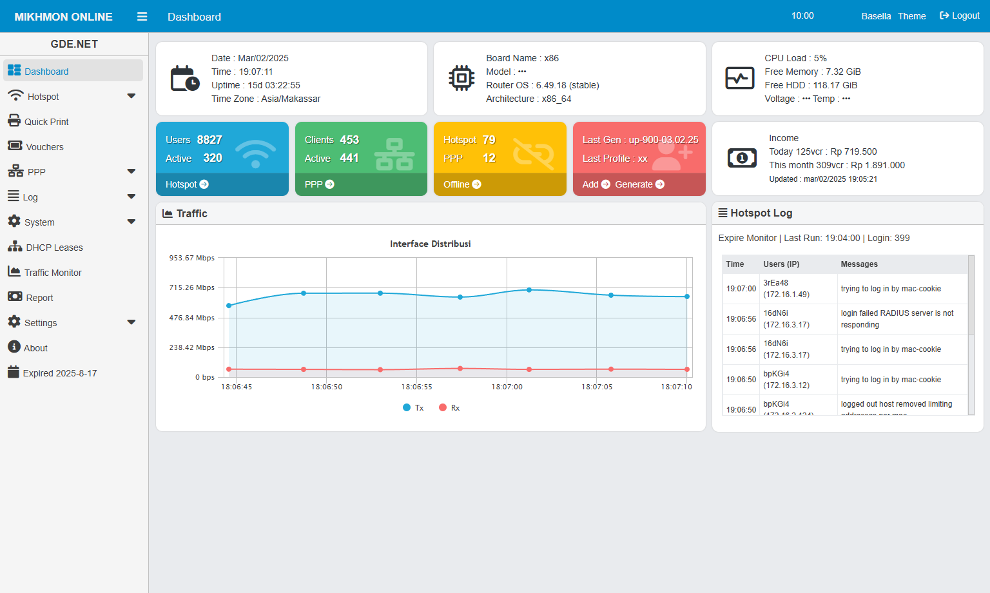
Task: Expand the Log sidebar submenu arrow
Action: (131, 197)
